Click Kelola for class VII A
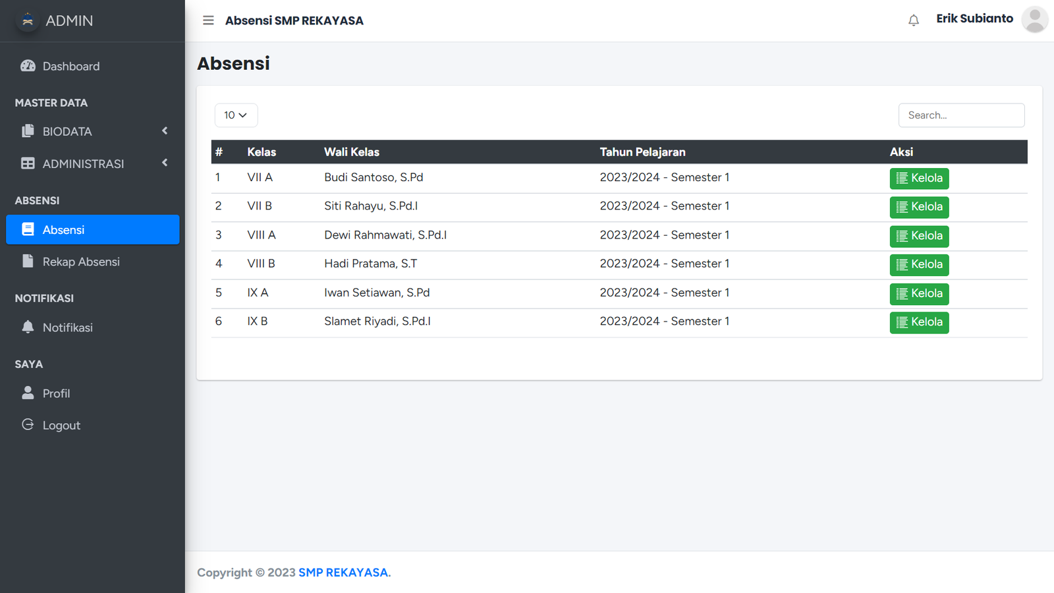This screenshot has height=593, width=1054. (x=919, y=179)
